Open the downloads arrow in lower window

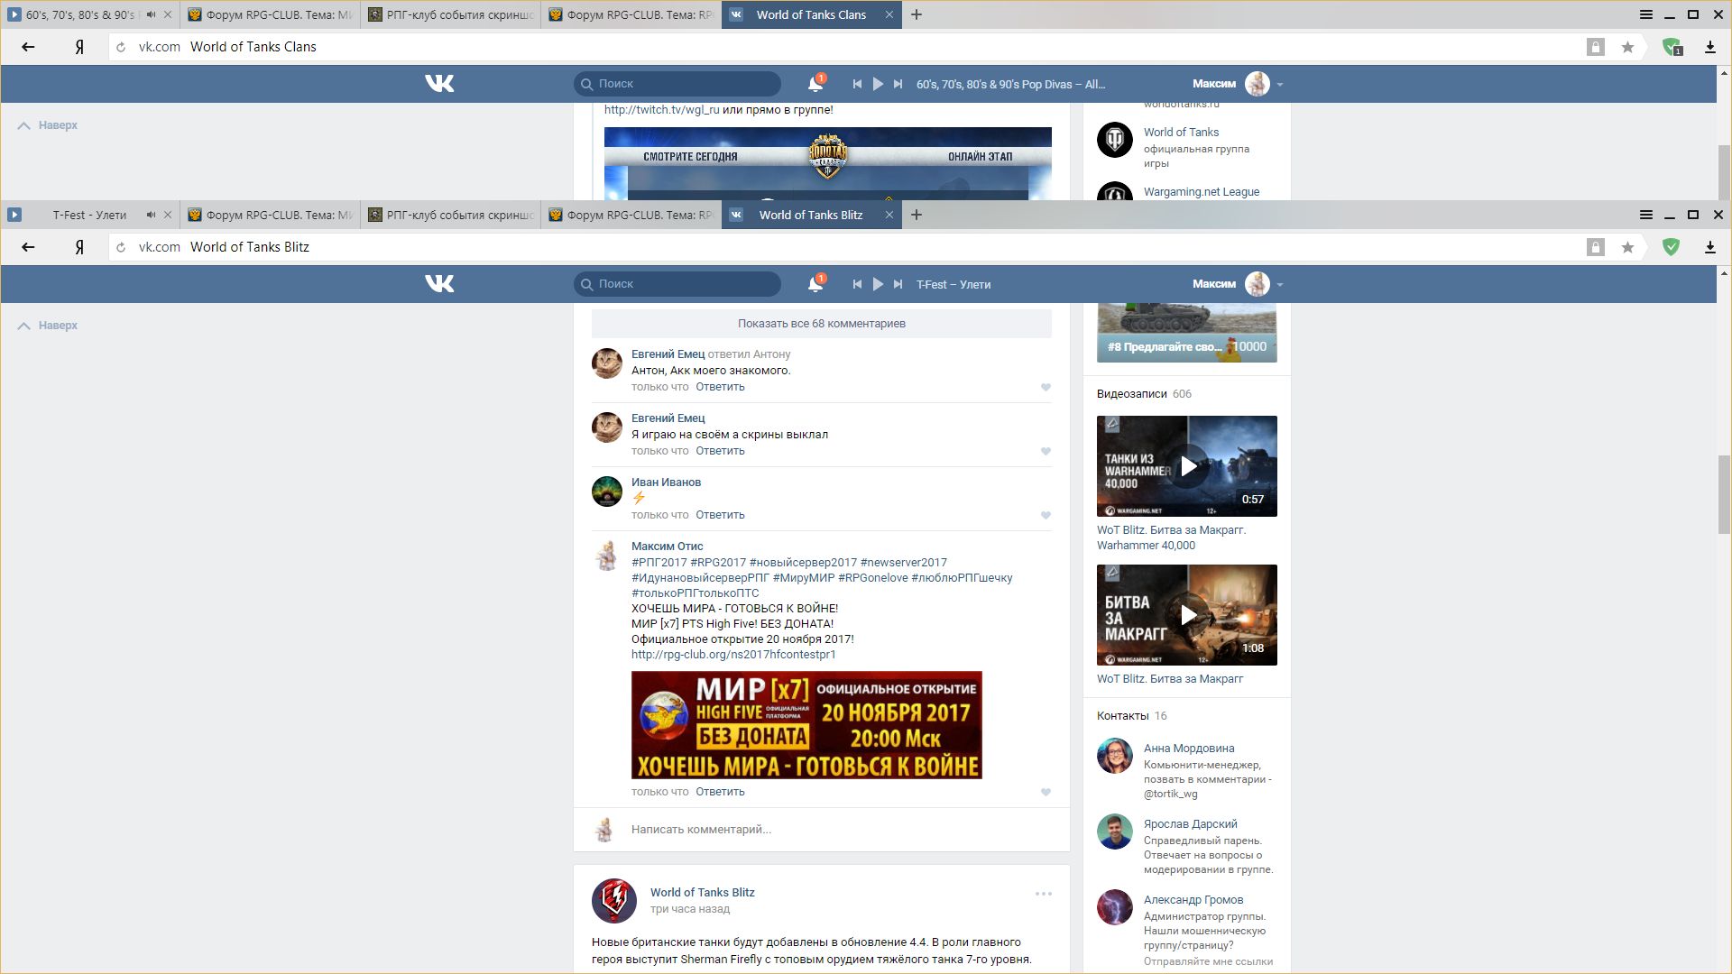[1709, 247]
